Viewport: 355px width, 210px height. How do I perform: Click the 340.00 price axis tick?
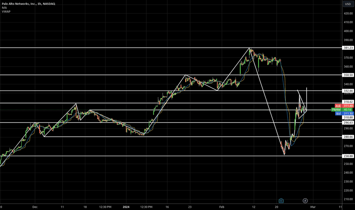(348, 84)
